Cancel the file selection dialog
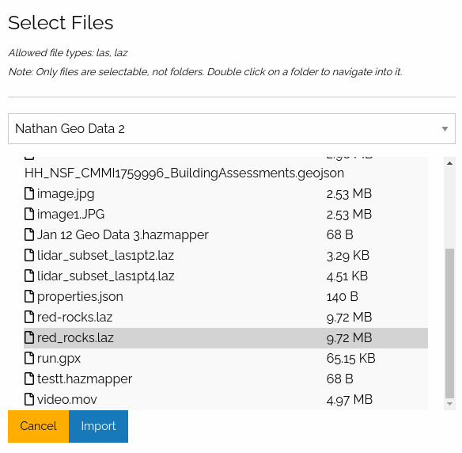This screenshot has width=462, height=453. coord(38,426)
